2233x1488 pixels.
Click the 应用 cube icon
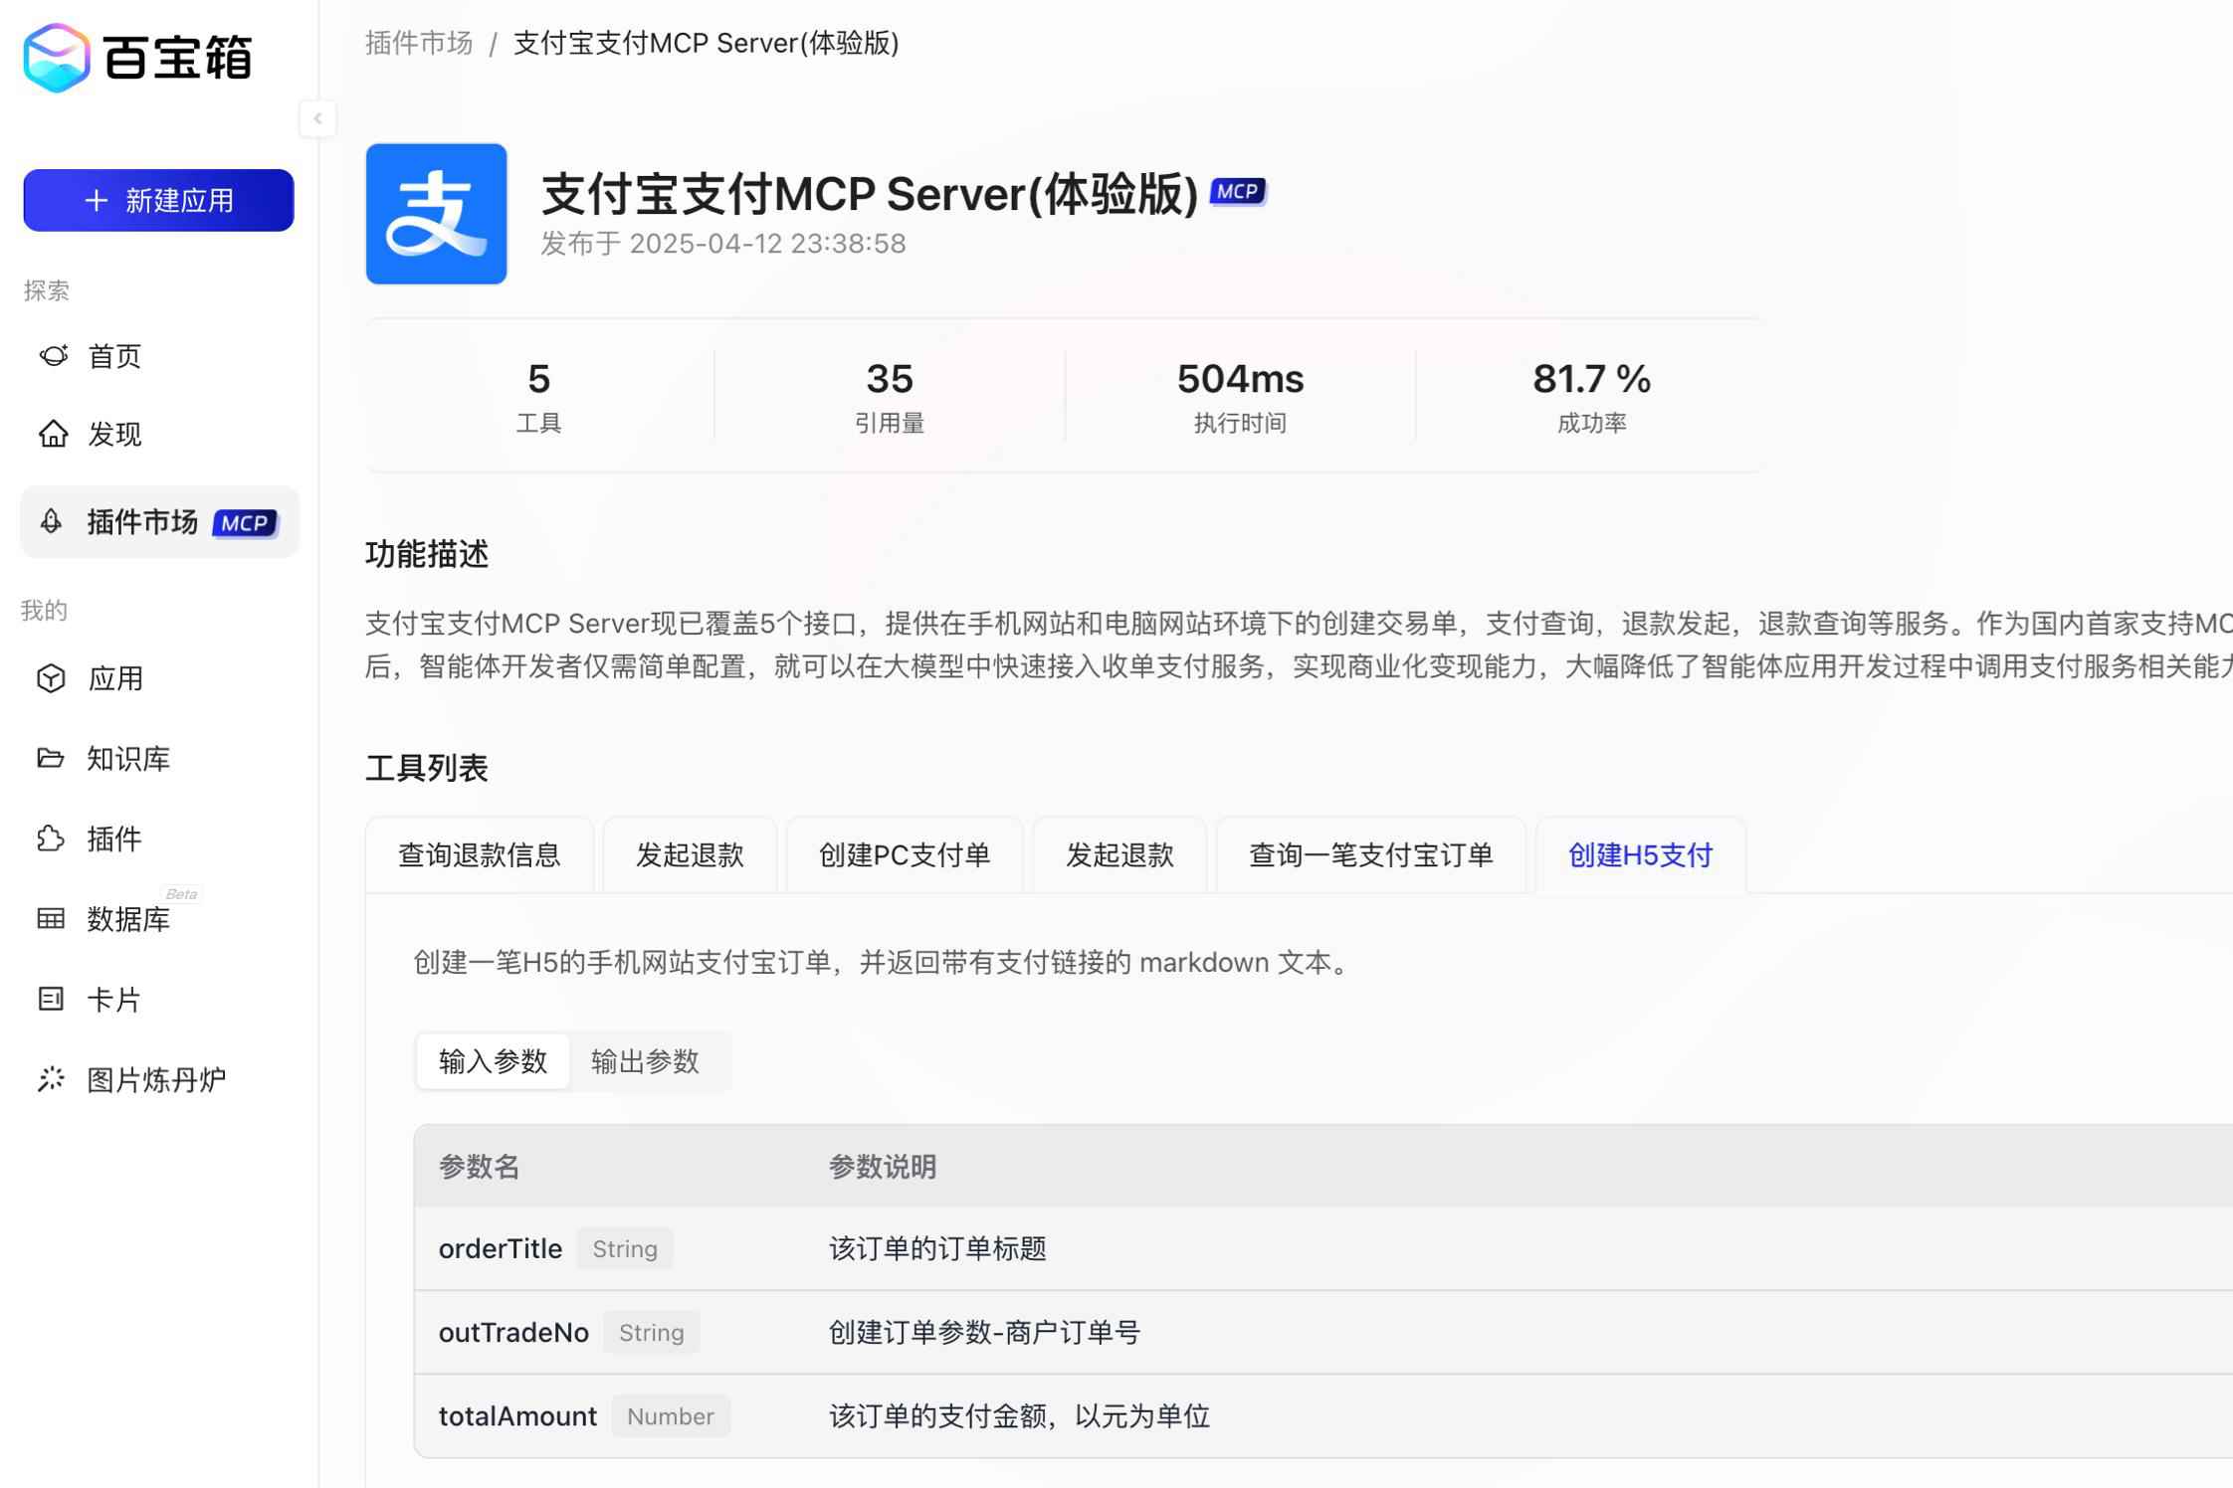tap(51, 678)
